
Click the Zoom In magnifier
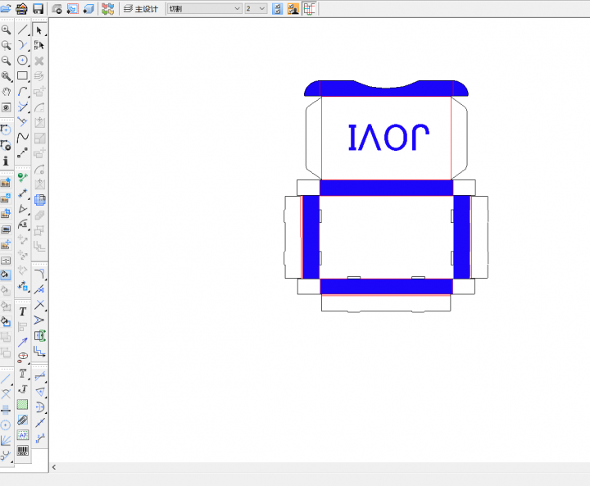(x=7, y=30)
